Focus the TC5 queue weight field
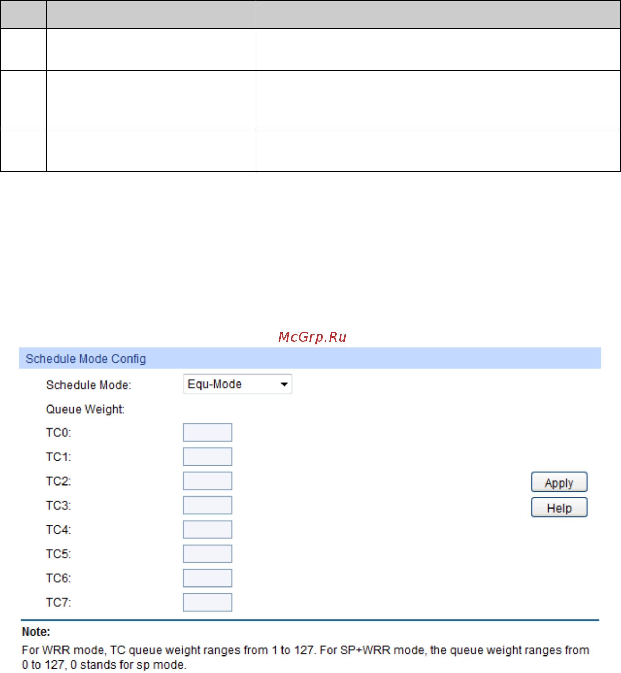 [x=207, y=554]
